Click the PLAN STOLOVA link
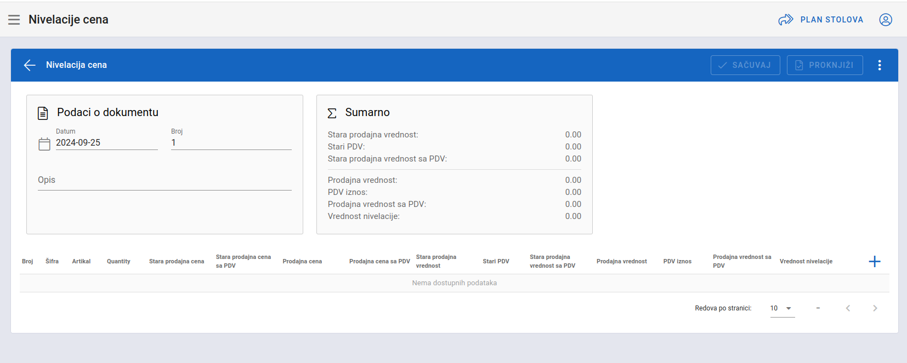Viewport: 907px width, 363px height. click(x=821, y=20)
